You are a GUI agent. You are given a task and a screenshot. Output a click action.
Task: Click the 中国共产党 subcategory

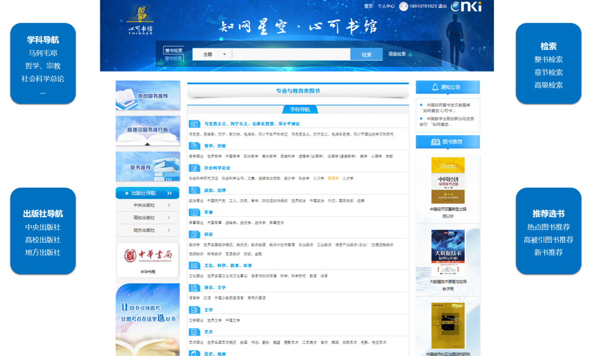pos(216,201)
